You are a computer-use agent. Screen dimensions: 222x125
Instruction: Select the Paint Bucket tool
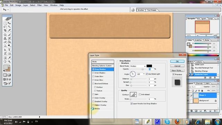9,42
